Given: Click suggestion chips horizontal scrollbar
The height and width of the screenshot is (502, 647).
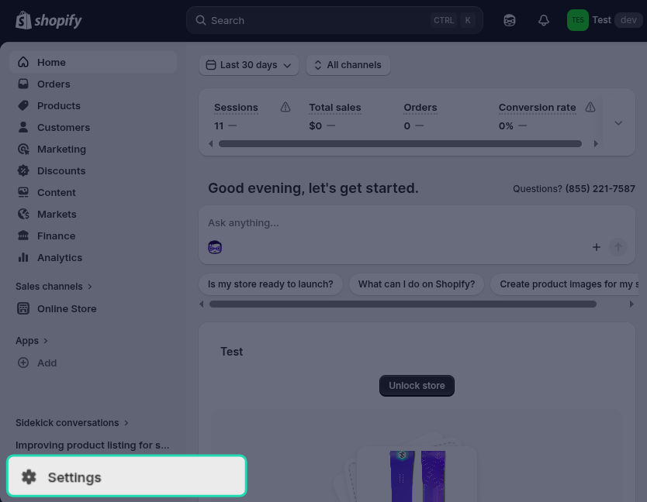Looking at the screenshot, I should (403, 304).
